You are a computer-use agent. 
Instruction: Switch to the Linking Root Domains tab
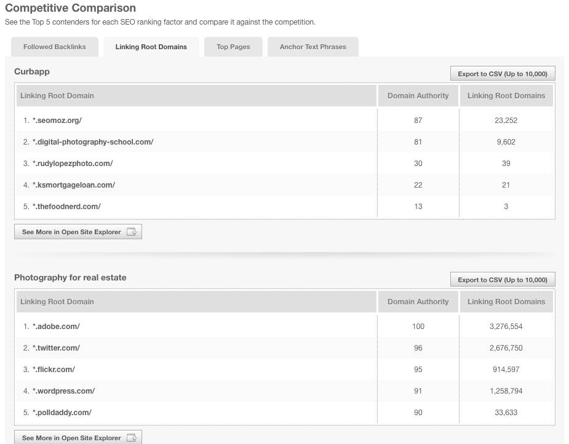[151, 46]
